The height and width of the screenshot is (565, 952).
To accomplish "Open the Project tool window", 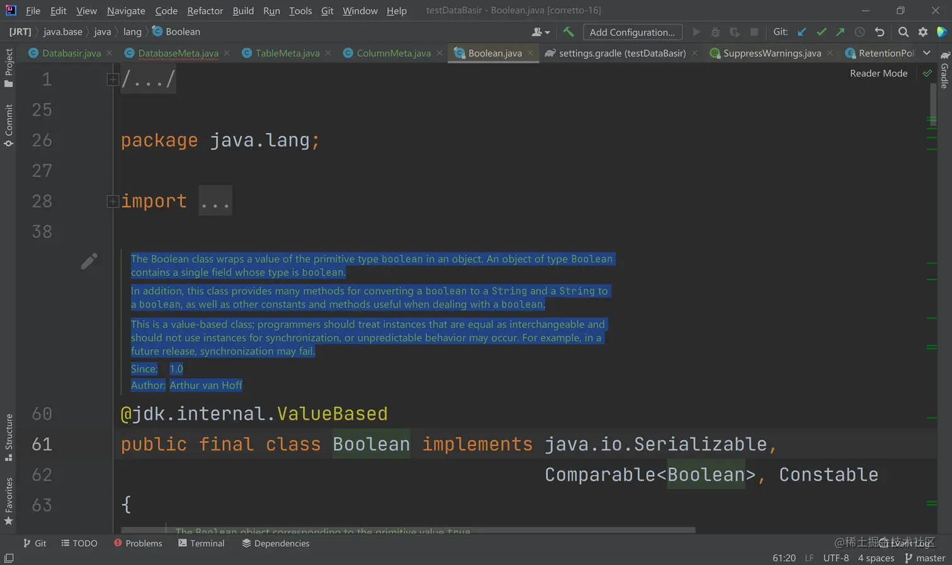I will point(9,68).
